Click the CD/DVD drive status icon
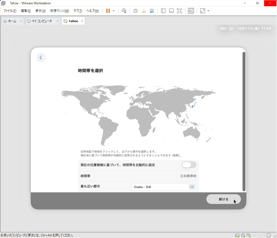277x238 pixels. (x=243, y=235)
